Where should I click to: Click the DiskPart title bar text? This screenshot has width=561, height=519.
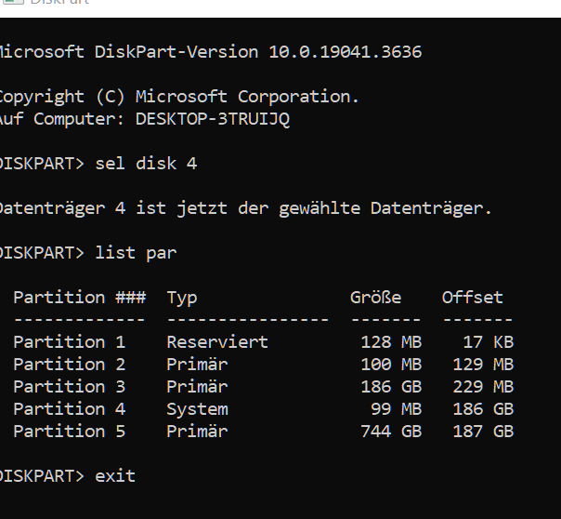tap(59, 3)
